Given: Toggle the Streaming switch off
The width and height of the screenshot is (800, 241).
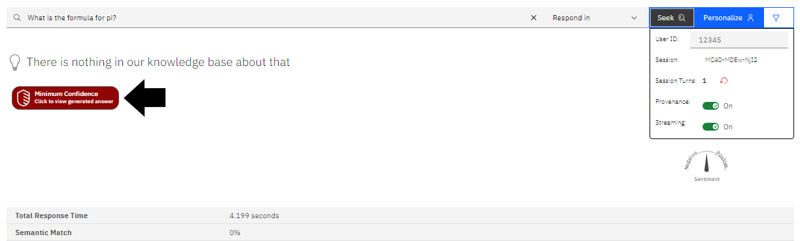Looking at the screenshot, I should (x=710, y=127).
